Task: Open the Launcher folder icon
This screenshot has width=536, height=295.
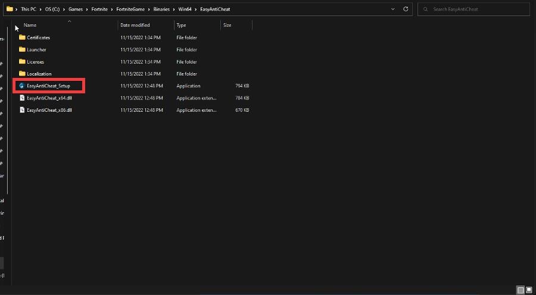Action: (22, 49)
